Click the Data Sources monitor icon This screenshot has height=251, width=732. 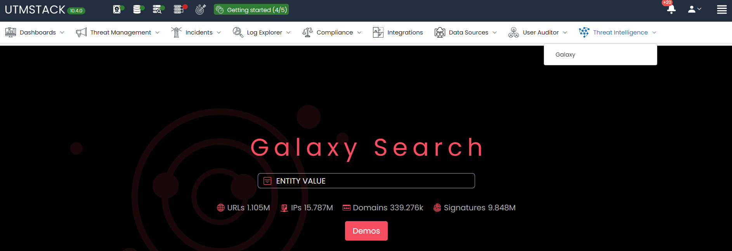(440, 32)
